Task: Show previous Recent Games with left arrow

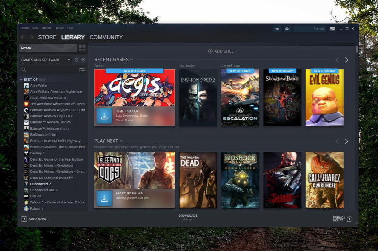Action: coord(337,60)
